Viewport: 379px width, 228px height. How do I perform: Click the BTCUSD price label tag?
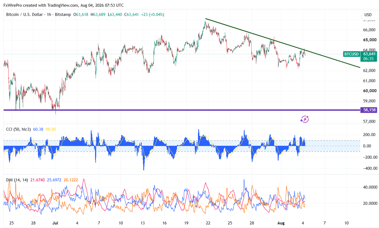coord(351,54)
